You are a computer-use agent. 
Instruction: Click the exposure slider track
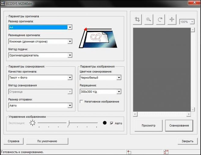coord(68,123)
